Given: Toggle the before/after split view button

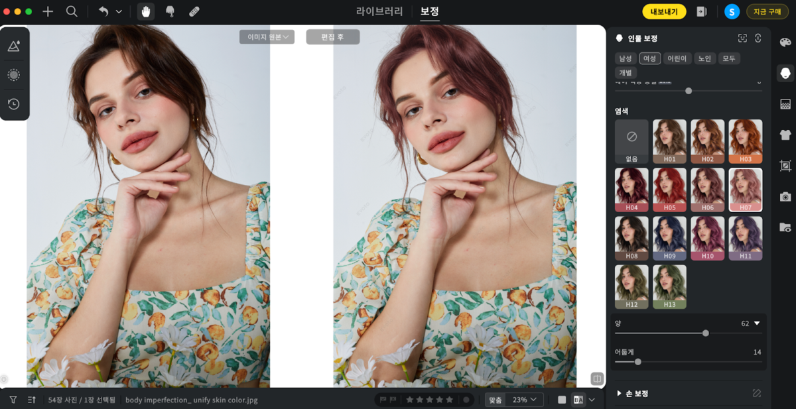Looking at the screenshot, I should (x=578, y=400).
